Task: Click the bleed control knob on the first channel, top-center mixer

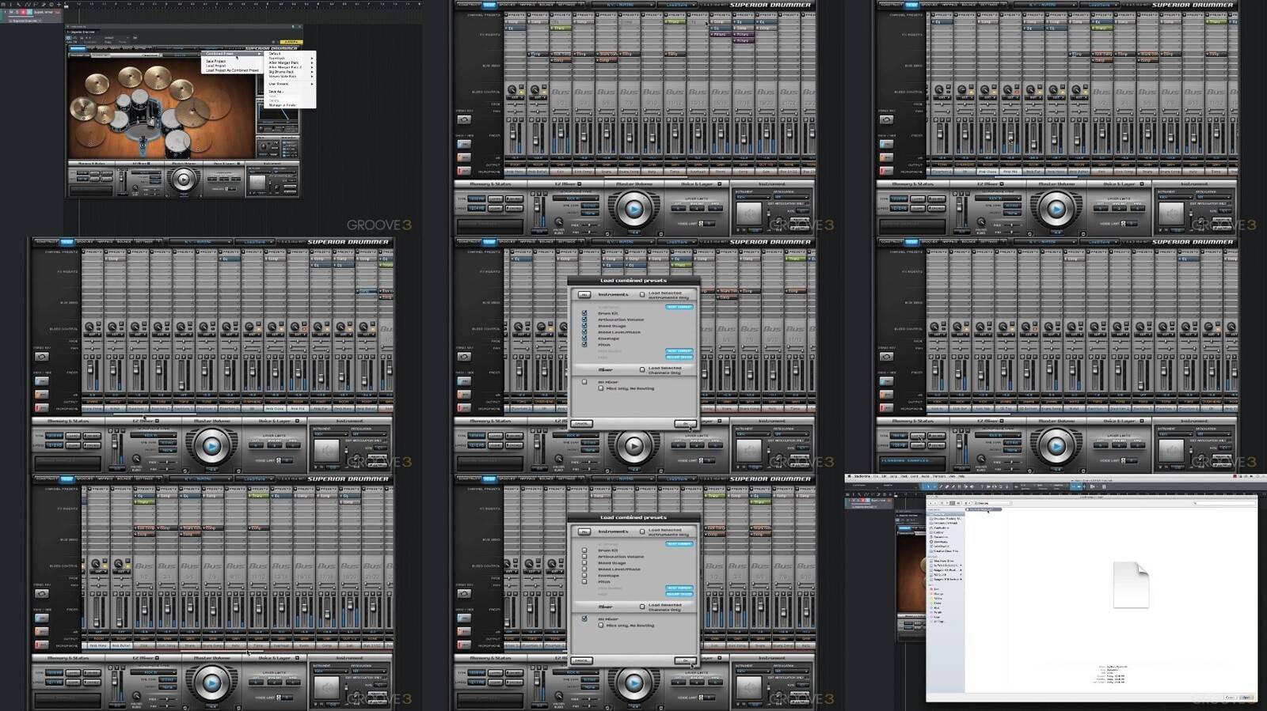Action: (x=512, y=89)
